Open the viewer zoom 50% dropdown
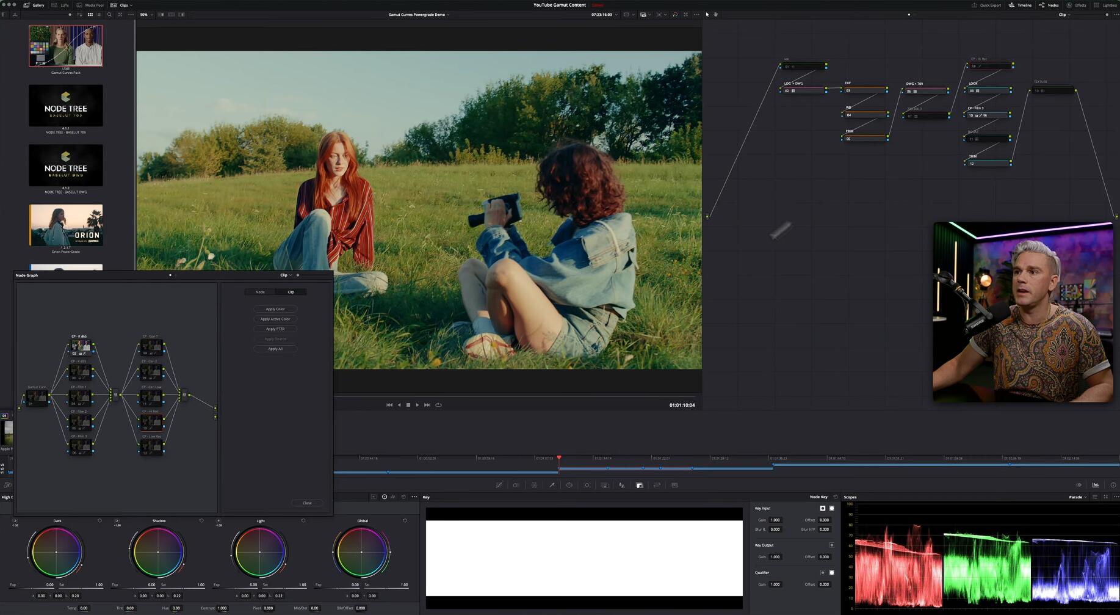1120x615 pixels. (x=146, y=15)
